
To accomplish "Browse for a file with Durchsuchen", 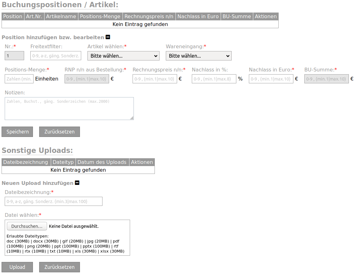I will coord(27,226).
